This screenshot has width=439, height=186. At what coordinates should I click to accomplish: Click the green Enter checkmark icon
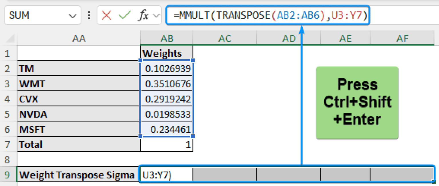point(125,15)
